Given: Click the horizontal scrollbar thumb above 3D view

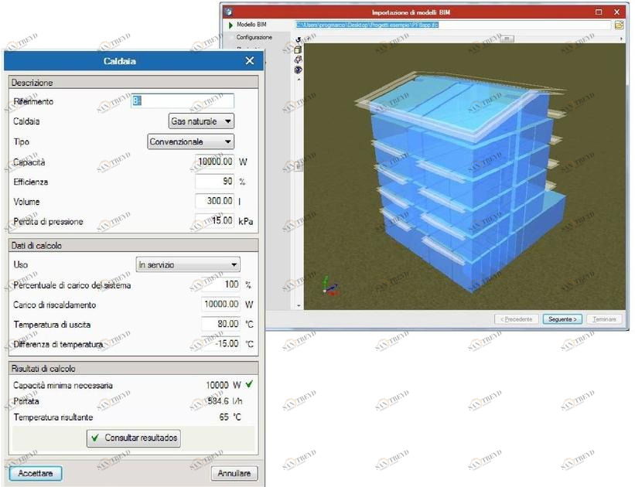Looking at the screenshot, I should 507,38.
